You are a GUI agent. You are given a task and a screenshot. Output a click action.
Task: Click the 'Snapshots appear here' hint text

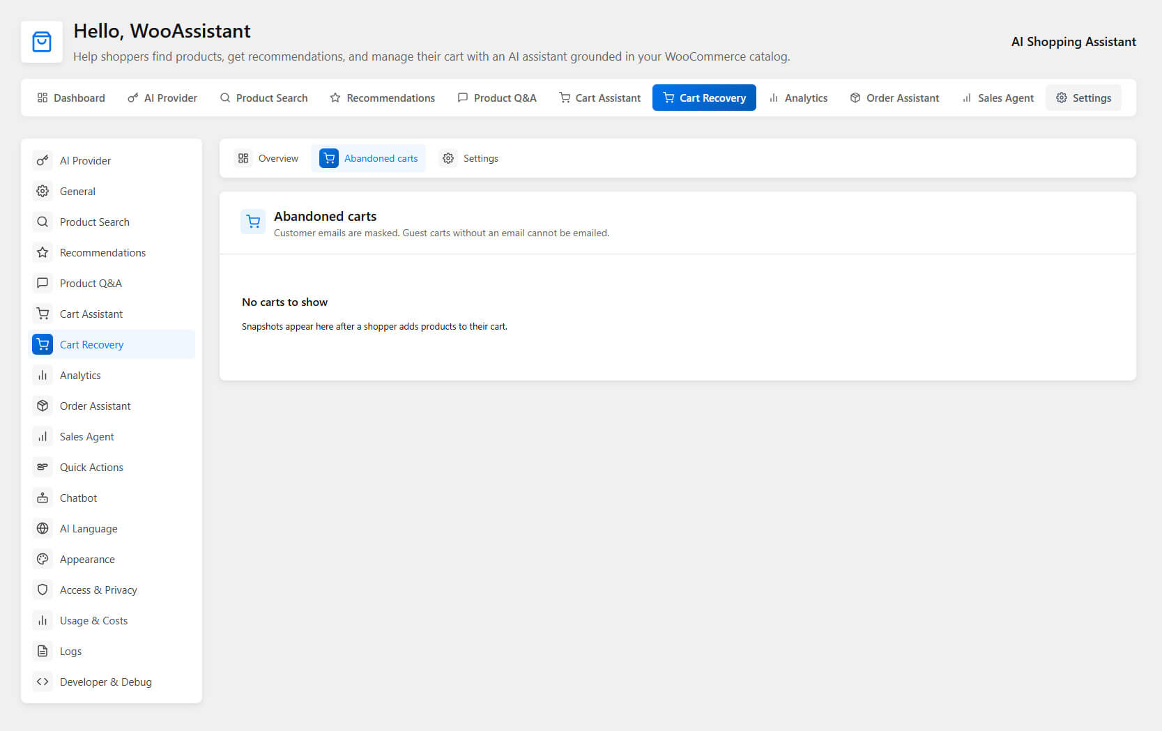click(x=374, y=327)
